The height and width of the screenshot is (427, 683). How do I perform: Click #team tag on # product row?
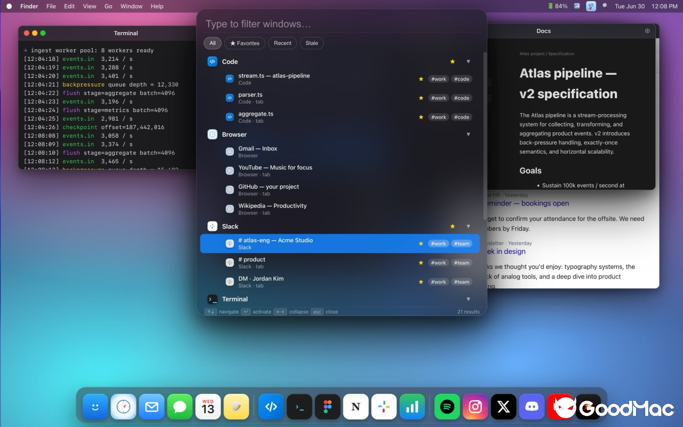pos(462,263)
